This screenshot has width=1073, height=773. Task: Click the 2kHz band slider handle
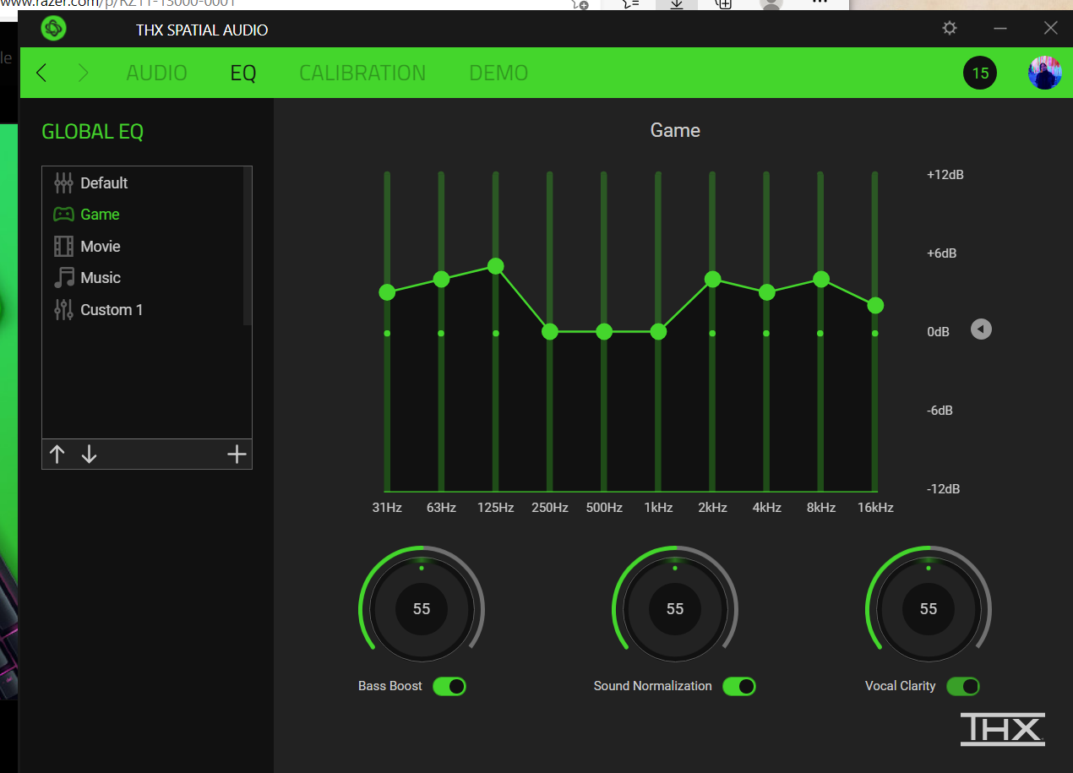coord(712,279)
